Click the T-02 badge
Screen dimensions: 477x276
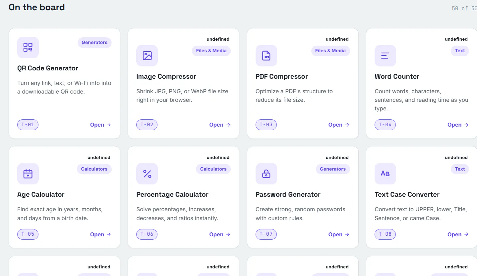pos(147,125)
